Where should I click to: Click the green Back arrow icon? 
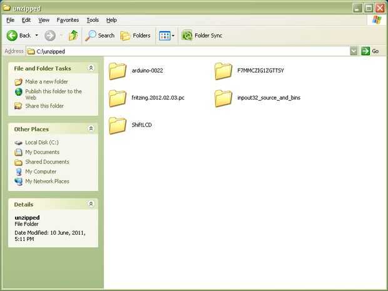point(12,36)
